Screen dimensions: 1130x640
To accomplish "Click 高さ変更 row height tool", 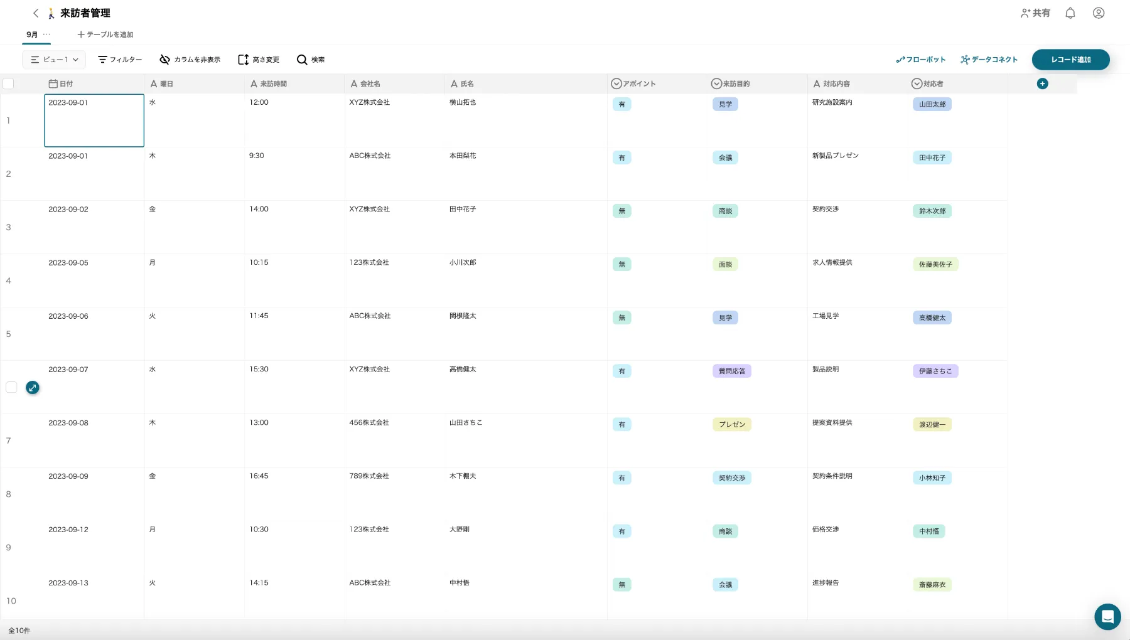I will click(x=259, y=60).
